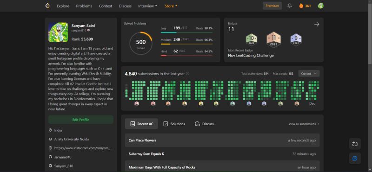Expand the Interview dropdown menu
372x172 pixels.
(x=147, y=6)
